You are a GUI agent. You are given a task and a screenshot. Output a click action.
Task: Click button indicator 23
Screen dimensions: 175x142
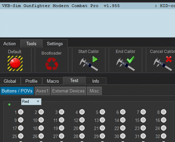click(143, 128)
